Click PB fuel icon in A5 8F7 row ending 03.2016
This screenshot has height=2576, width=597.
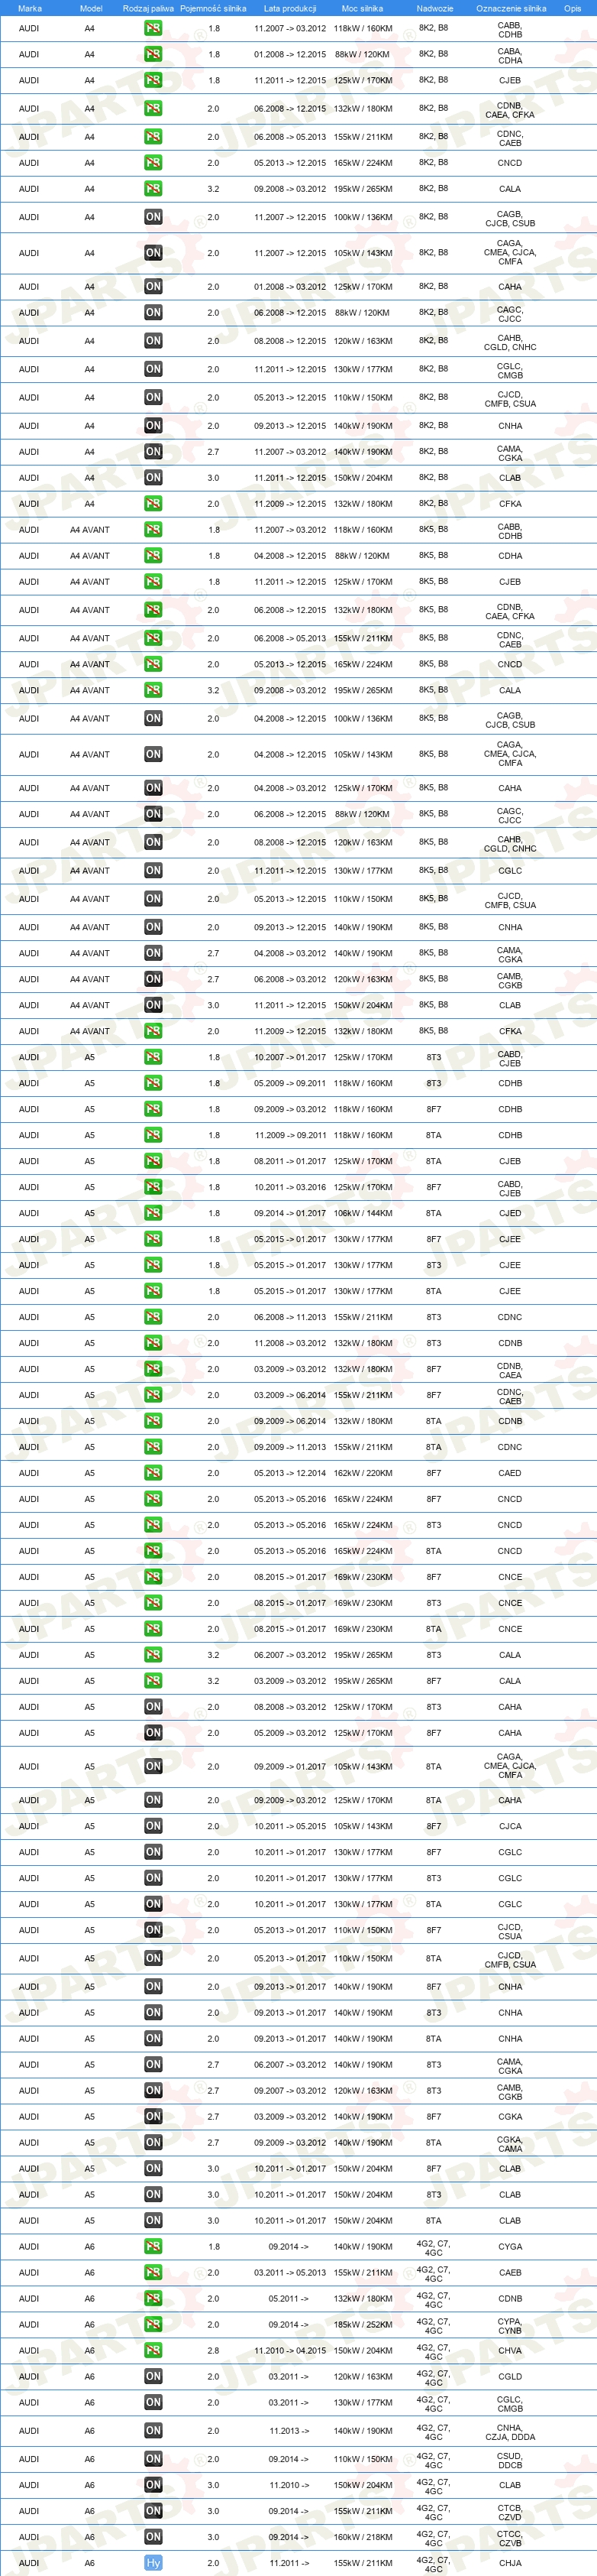153,1187
